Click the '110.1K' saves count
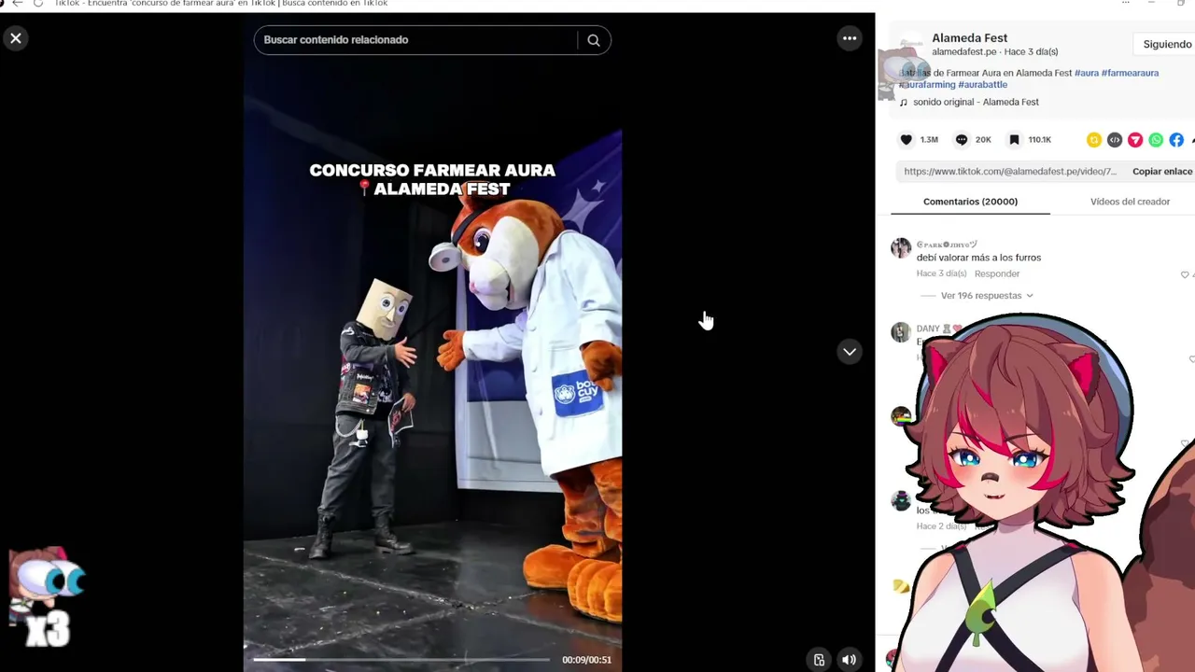Image resolution: width=1195 pixels, height=672 pixels. click(x=1039, y=140)
